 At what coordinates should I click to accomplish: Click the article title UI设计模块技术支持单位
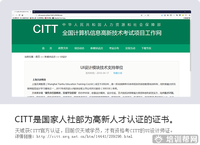[102, 67]
